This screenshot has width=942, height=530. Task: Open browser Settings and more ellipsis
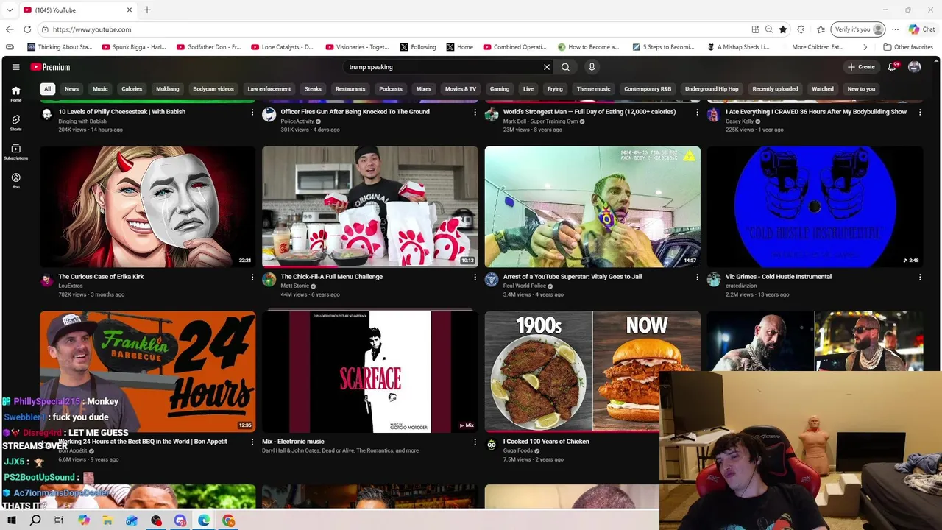click(x=895, y=29)
